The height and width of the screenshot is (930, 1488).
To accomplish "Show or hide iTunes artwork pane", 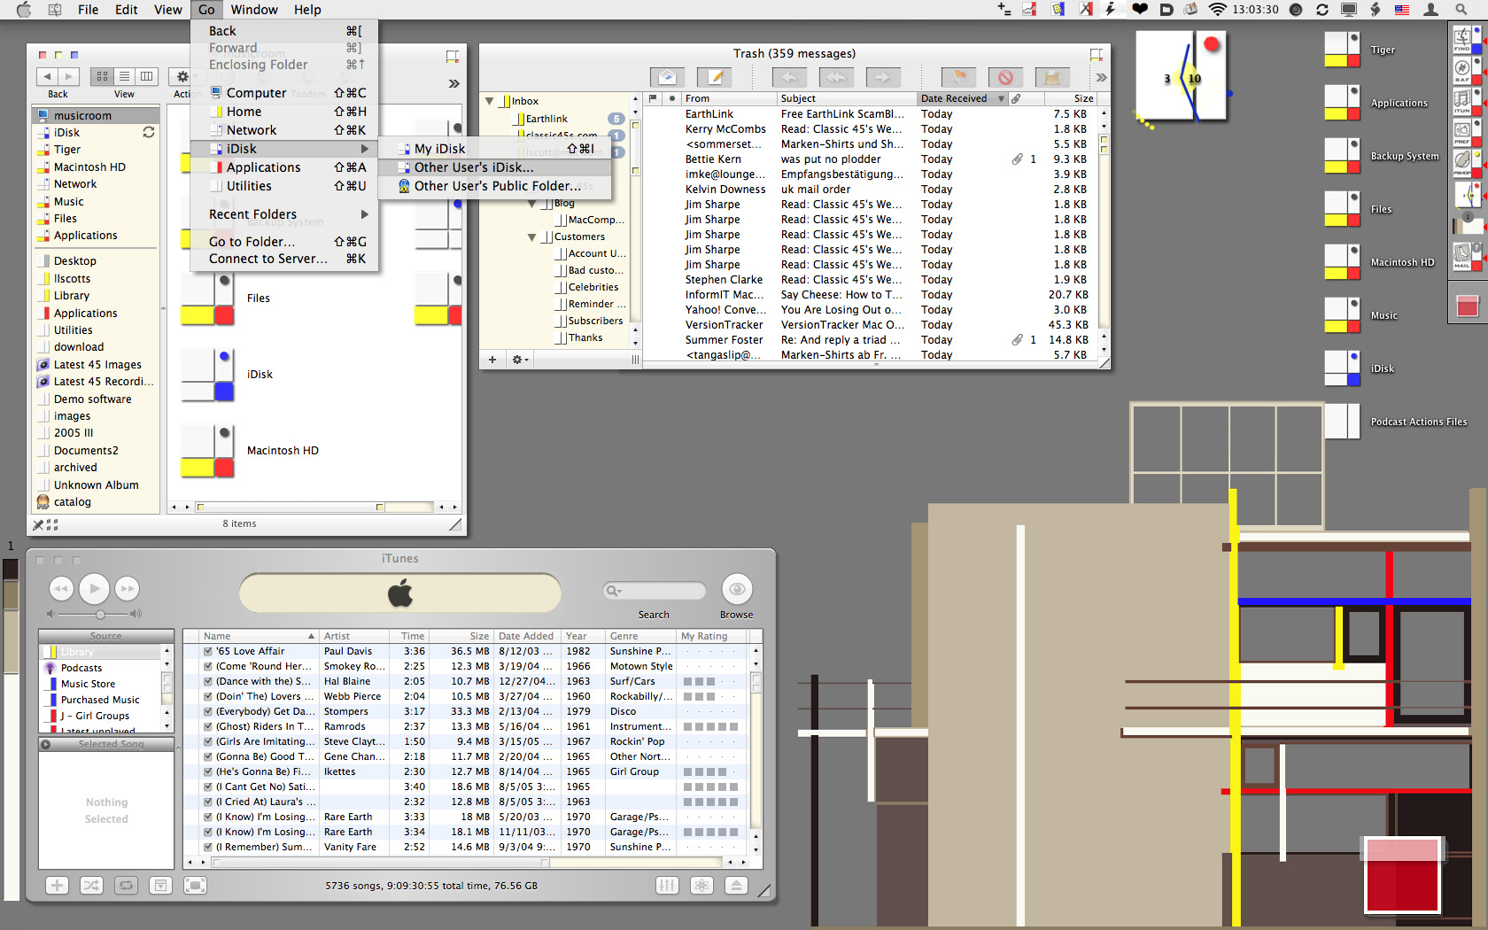I will tap(160, 885).
